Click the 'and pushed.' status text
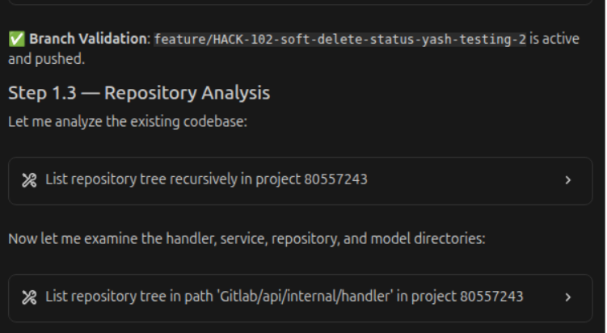Screen dimensions: 607x333 click(x=45, y=59)
